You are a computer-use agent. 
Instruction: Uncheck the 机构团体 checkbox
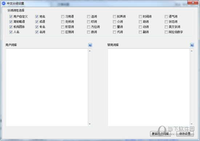click(x=11, y=27)
